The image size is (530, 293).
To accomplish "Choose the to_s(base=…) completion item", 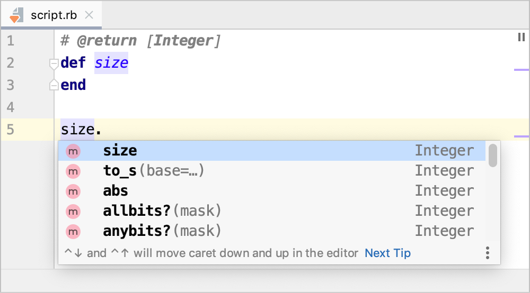I will (x=154, y=171).
